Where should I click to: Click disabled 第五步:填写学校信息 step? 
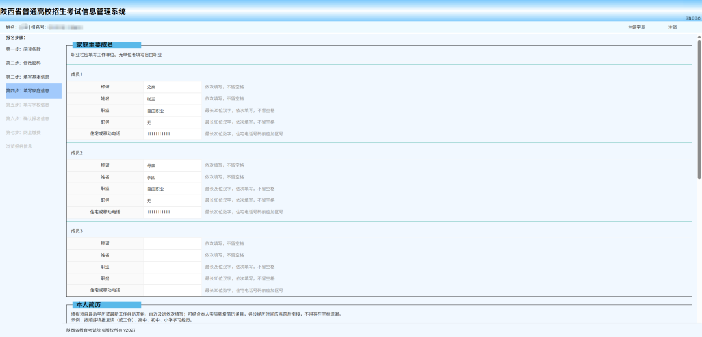(28, 105)
